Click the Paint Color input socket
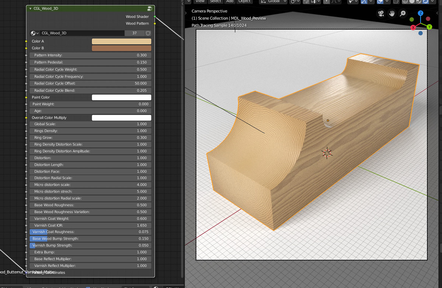This screenshot has width=442, height=288. [26, 97]
